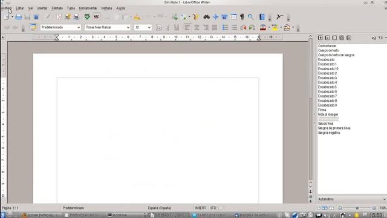This screenshot has width=387, height=218.
Task: Click the Print file directly icon
Action: coord(67,17)
